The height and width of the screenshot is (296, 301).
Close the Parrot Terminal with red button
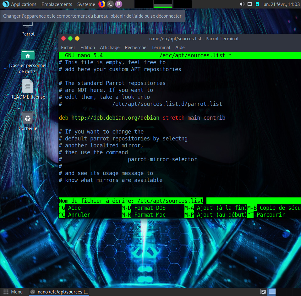pyautogui.click(x=63, y=38)
